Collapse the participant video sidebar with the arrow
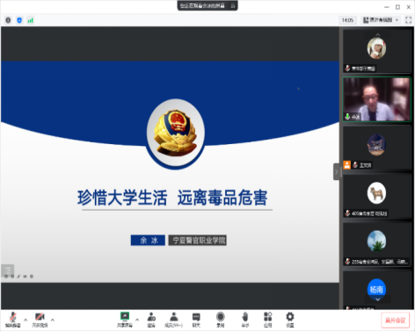The height and width of the screenshot is (332, 415). tap(337, 171)
